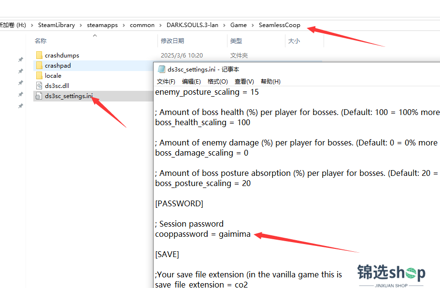Screen dimensions: 440x288
Task: Place cursor on enemy_posture_scaling = 15 line
Action: 207,92
